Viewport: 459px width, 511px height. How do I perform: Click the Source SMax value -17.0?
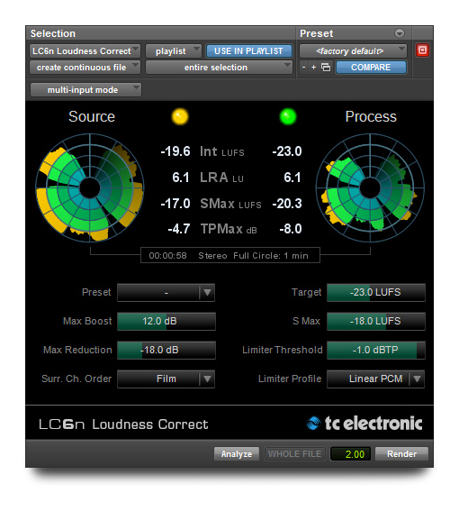coord(175,204)
